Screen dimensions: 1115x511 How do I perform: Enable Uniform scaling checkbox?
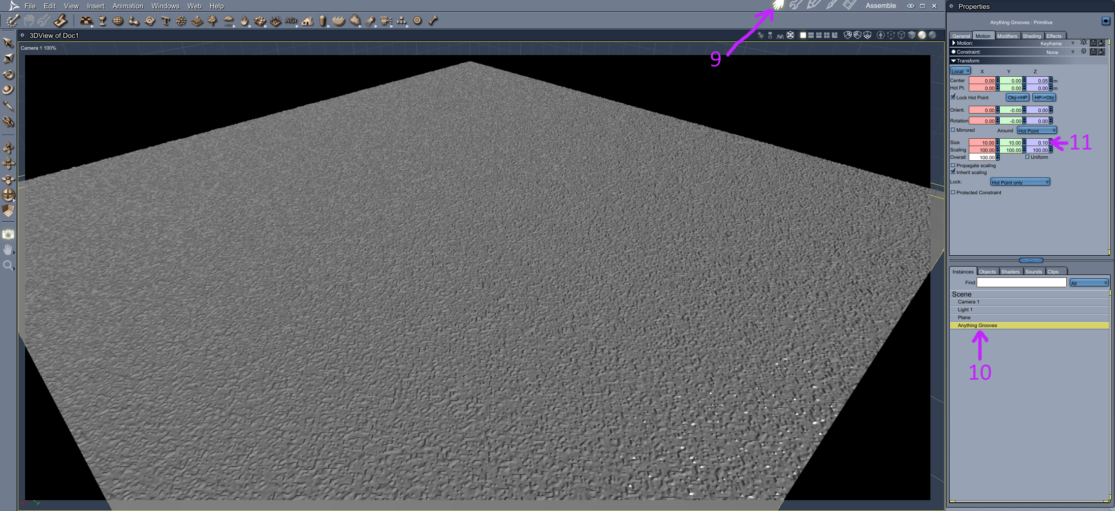1027,157
